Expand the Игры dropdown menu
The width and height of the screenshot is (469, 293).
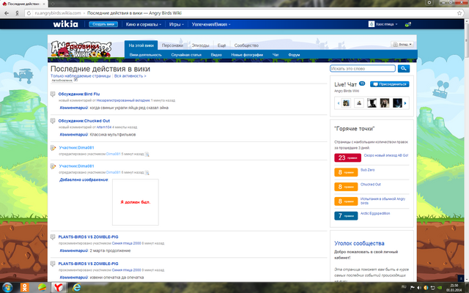point(176,24)
